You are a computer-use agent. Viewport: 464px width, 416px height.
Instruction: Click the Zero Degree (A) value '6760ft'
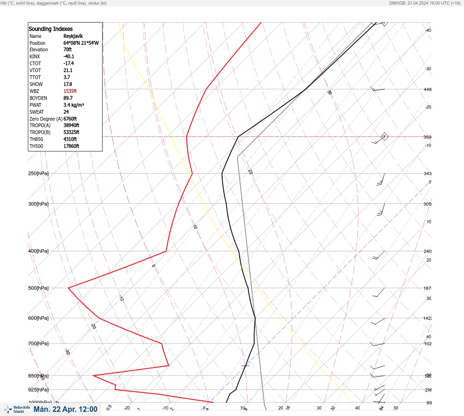70,119
